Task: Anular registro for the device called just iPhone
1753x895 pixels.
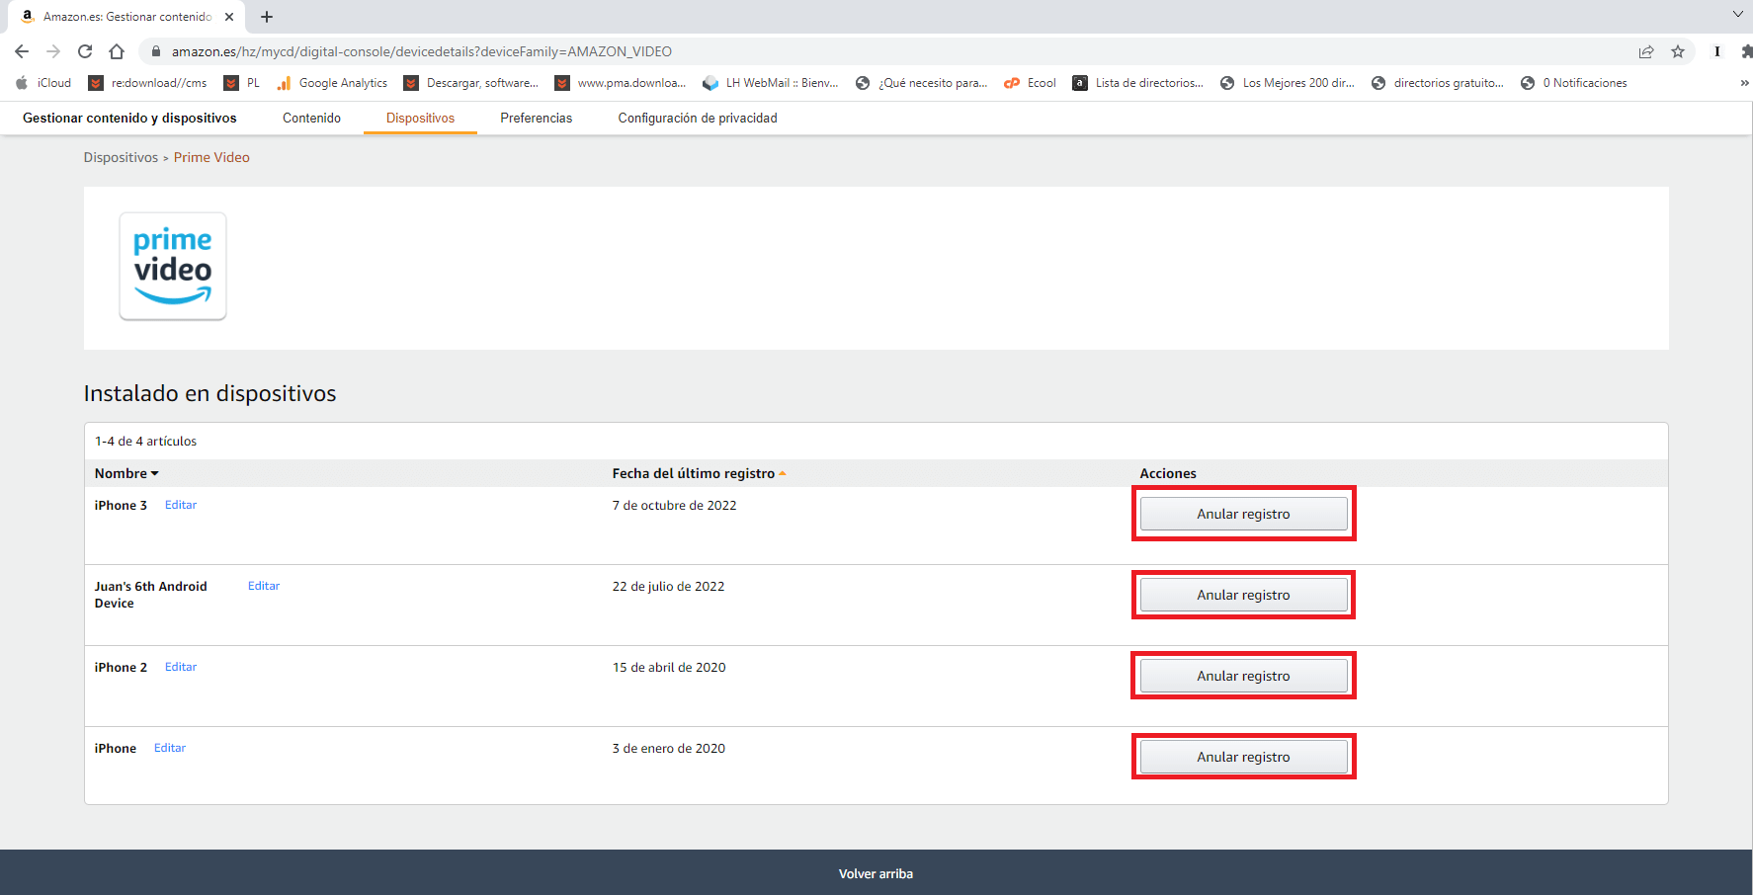Action: pos(1243,757)
